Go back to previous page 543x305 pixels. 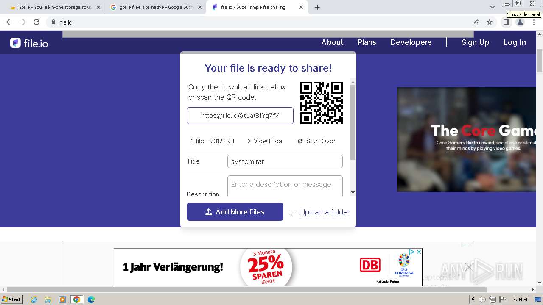9,22
